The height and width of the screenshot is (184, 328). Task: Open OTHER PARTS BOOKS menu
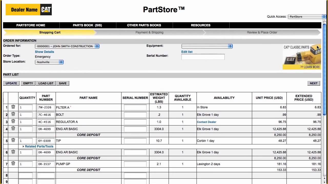(144, 25)
